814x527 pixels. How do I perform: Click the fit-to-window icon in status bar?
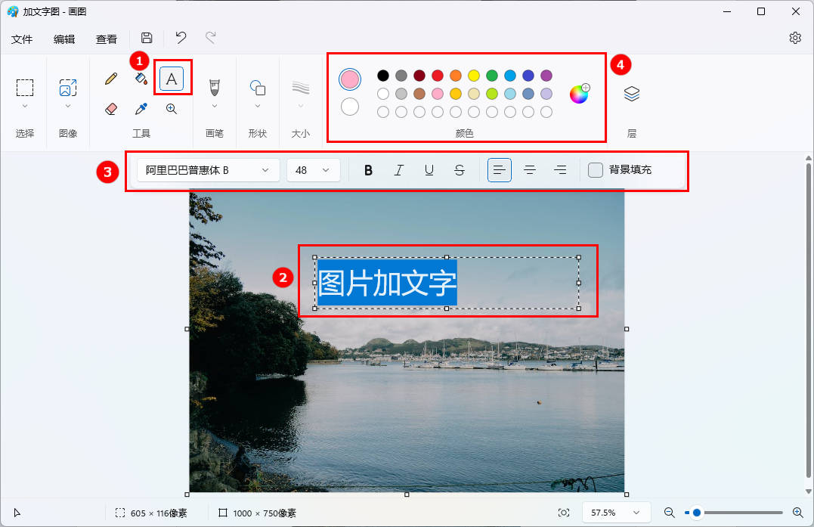pos(563,513)
